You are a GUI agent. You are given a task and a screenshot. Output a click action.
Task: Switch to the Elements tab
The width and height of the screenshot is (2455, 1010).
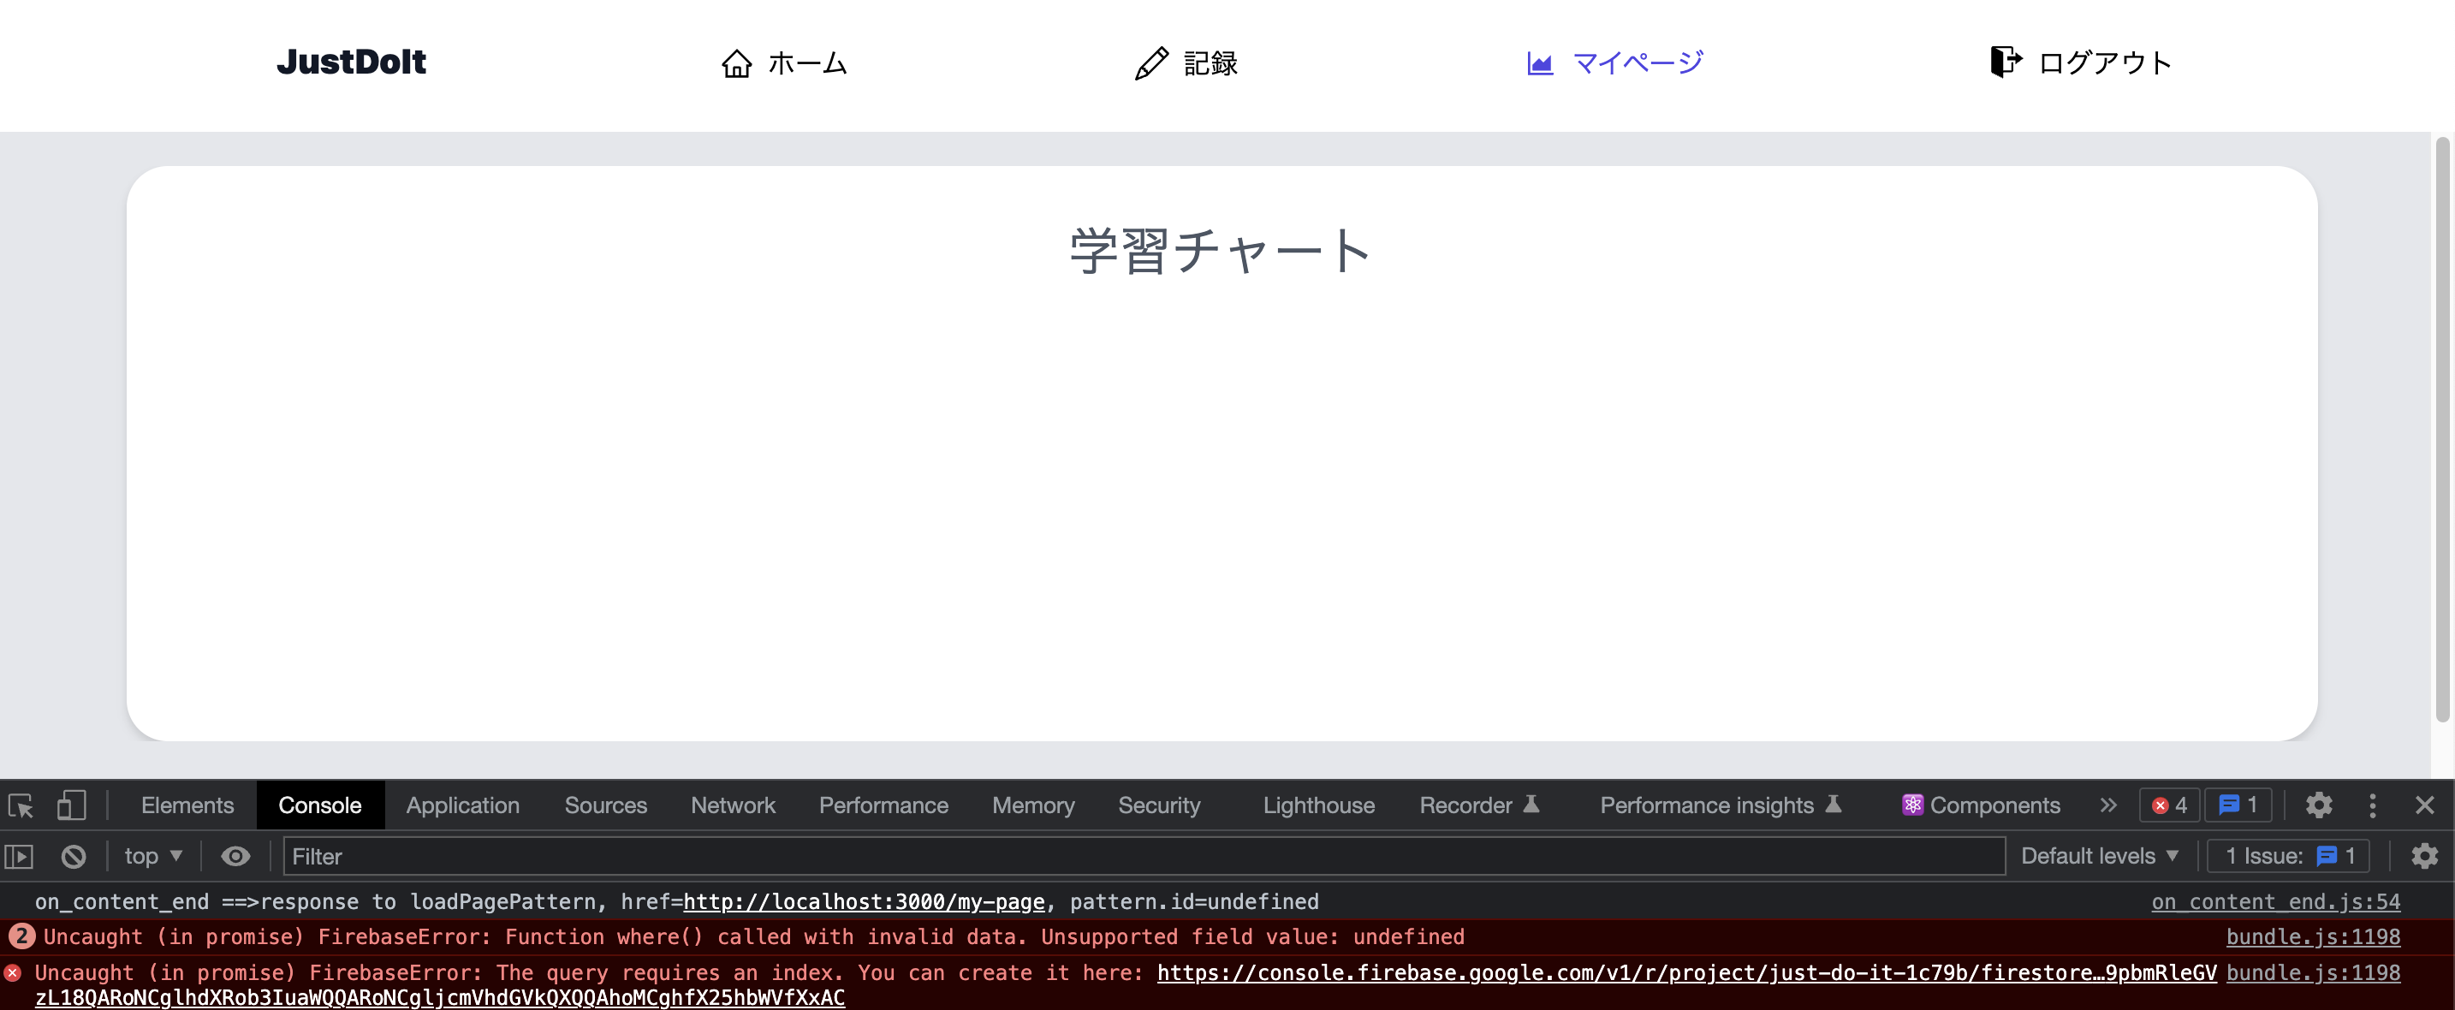point(187,806)
